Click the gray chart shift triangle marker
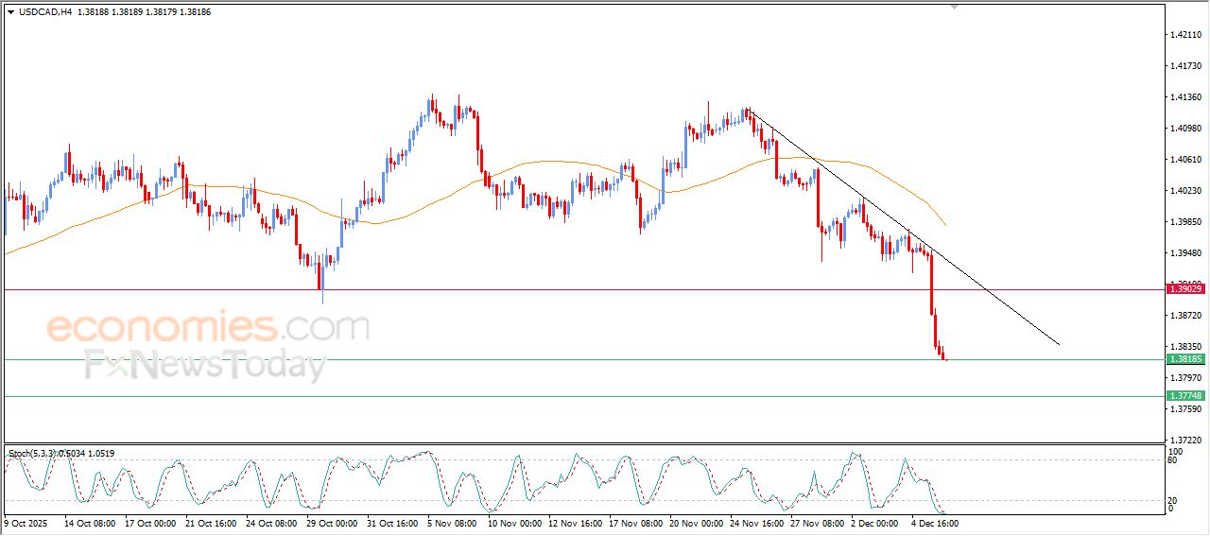Screen dimensions: 1210x536 [x=955, y=6]
